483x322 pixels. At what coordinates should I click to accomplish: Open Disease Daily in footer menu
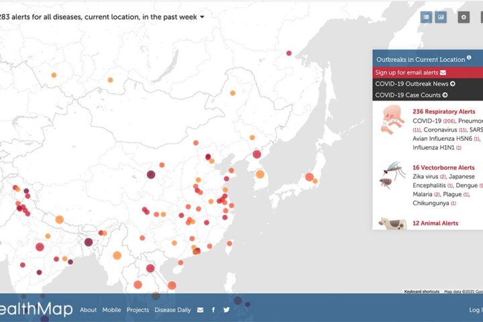[x=172, y=310]
